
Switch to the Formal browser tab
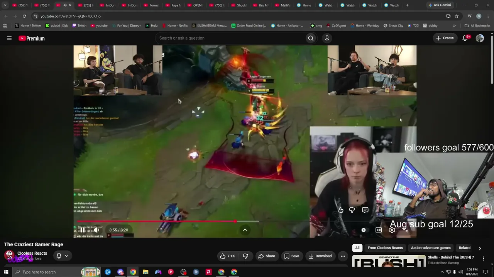[x=151, y=5]
